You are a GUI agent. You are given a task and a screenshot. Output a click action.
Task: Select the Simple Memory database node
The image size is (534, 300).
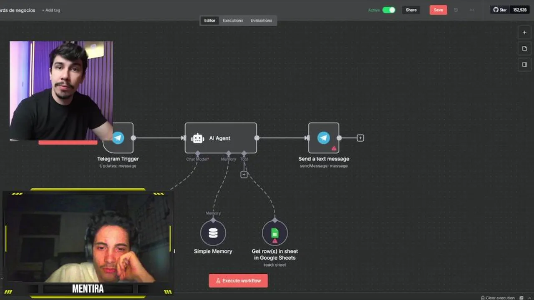coord(213,233)
